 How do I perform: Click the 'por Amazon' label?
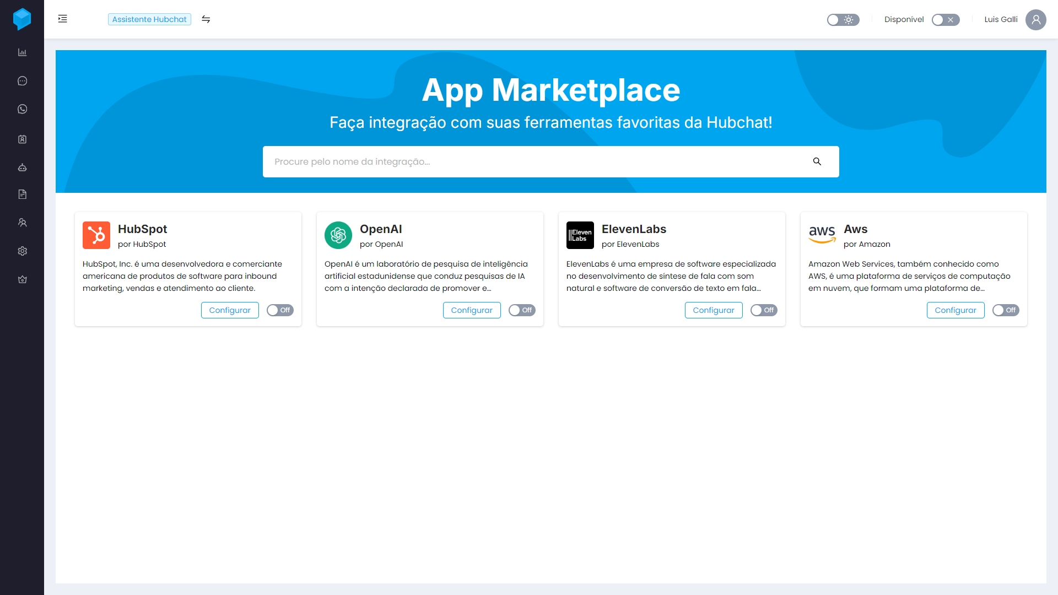pyautogui.click(x=867, y=244)
